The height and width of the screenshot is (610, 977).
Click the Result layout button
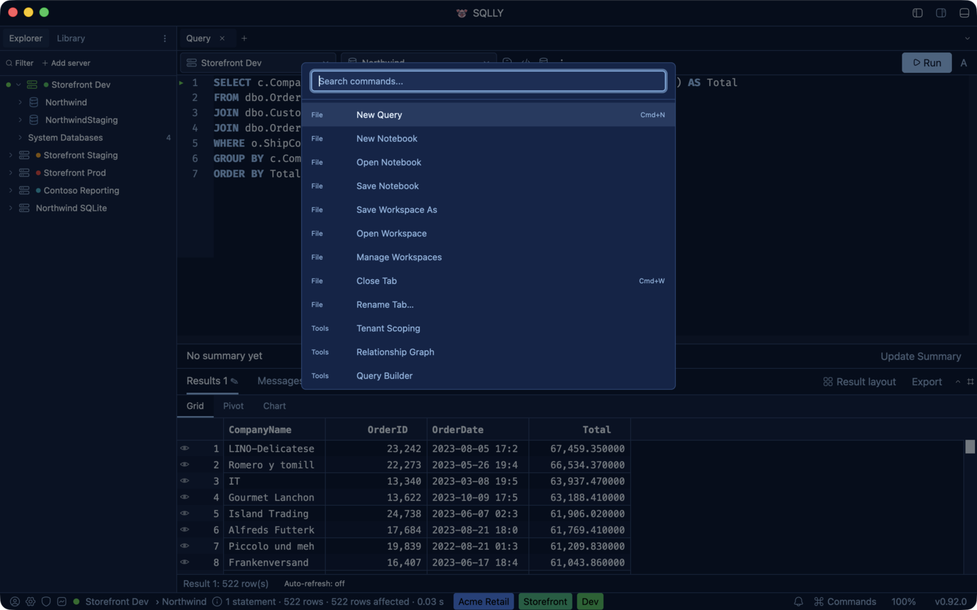coord(860,382)
